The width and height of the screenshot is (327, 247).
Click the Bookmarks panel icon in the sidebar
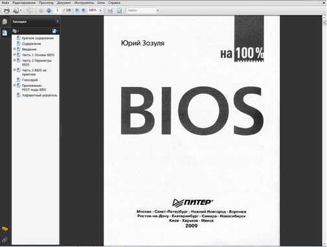[5, 33]
